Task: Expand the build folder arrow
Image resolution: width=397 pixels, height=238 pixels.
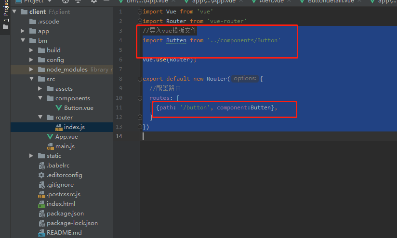Action: tap(31, 50)
